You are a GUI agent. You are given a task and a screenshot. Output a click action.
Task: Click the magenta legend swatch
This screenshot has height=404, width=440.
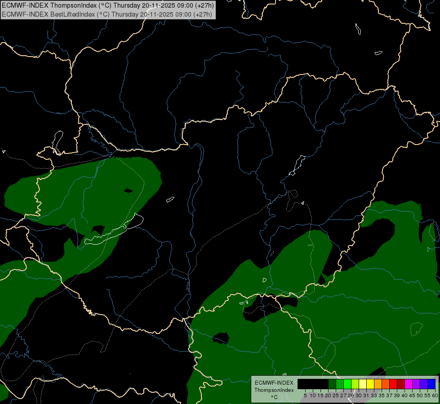click(x=409, y=384)
